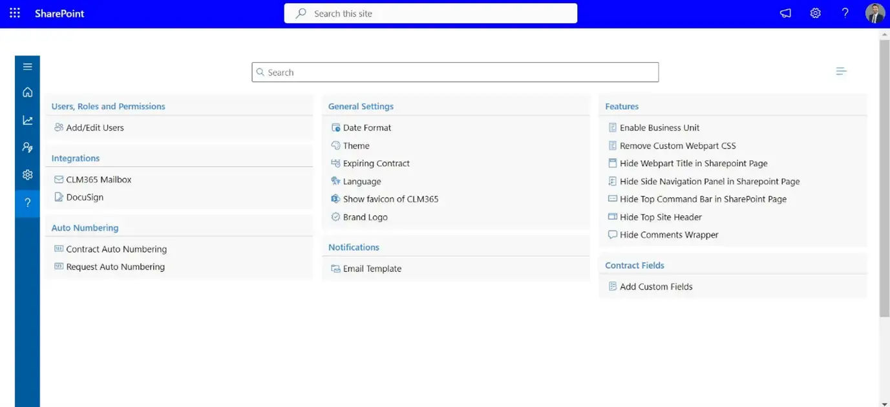Click the Remove Custom Webpart CSS icon
Image resolution: width=890 pixels, height=407 pixels.
[x=613, y=145]
